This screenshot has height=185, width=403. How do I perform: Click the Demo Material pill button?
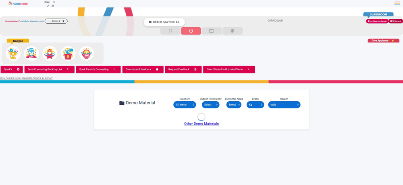pos(164,22)
